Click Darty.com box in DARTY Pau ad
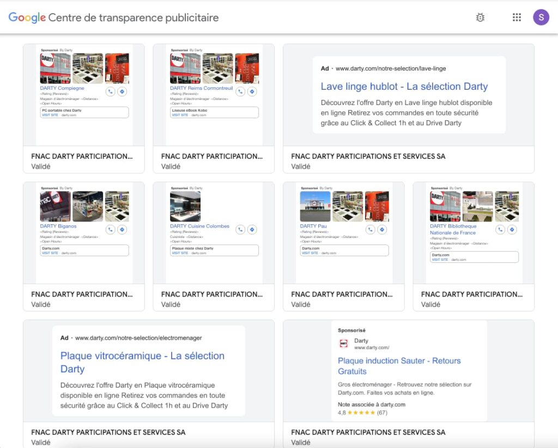Screen dimensions: 558x448 pos(344,250)
